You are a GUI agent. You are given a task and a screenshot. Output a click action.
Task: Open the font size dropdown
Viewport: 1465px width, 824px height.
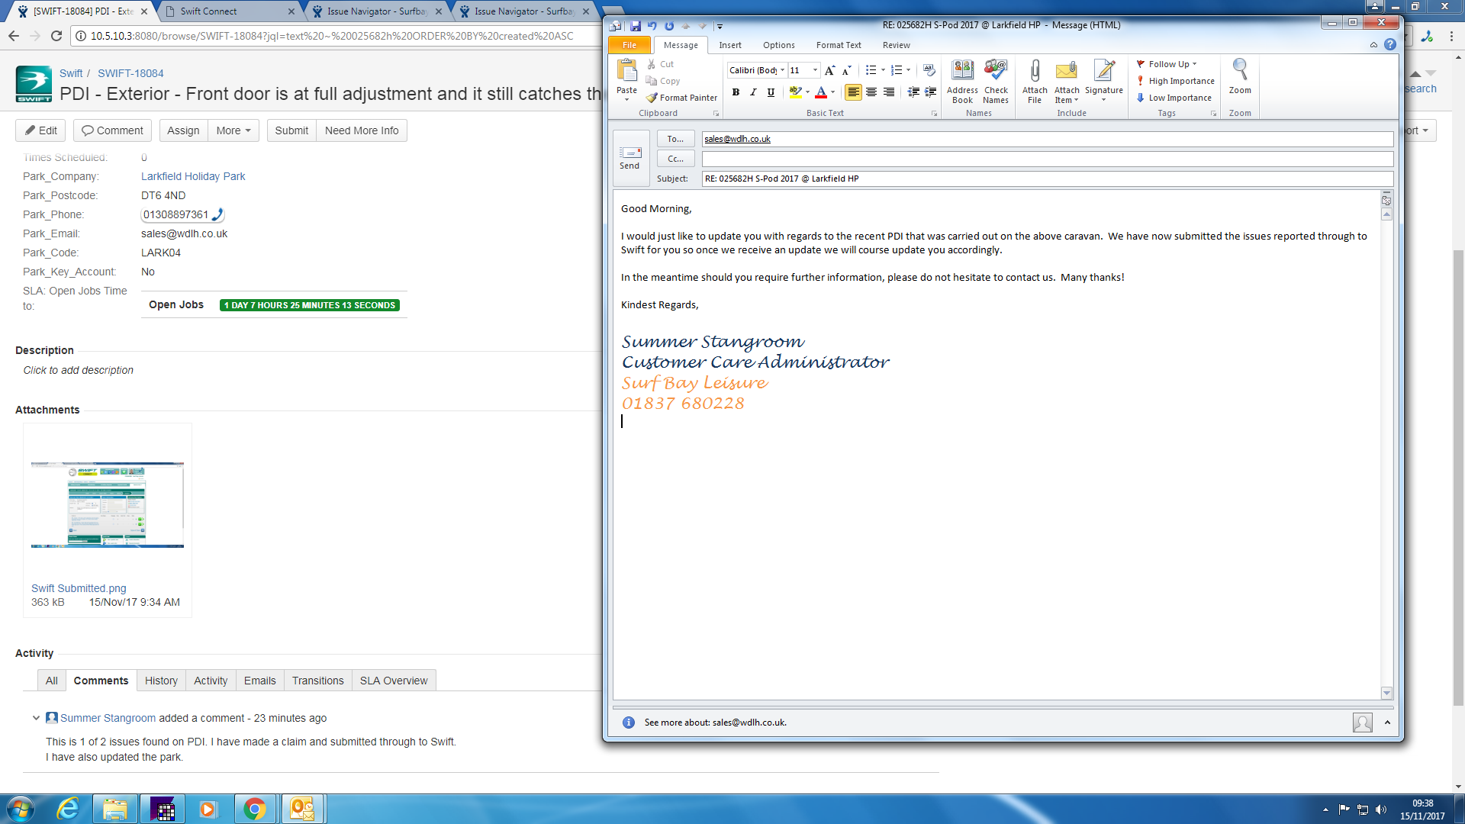815,70
